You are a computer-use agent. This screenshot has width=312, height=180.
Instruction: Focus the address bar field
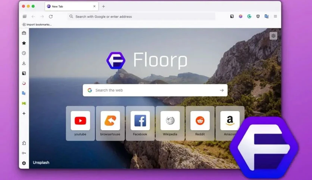pyautogui.click(x=141, y=16)
